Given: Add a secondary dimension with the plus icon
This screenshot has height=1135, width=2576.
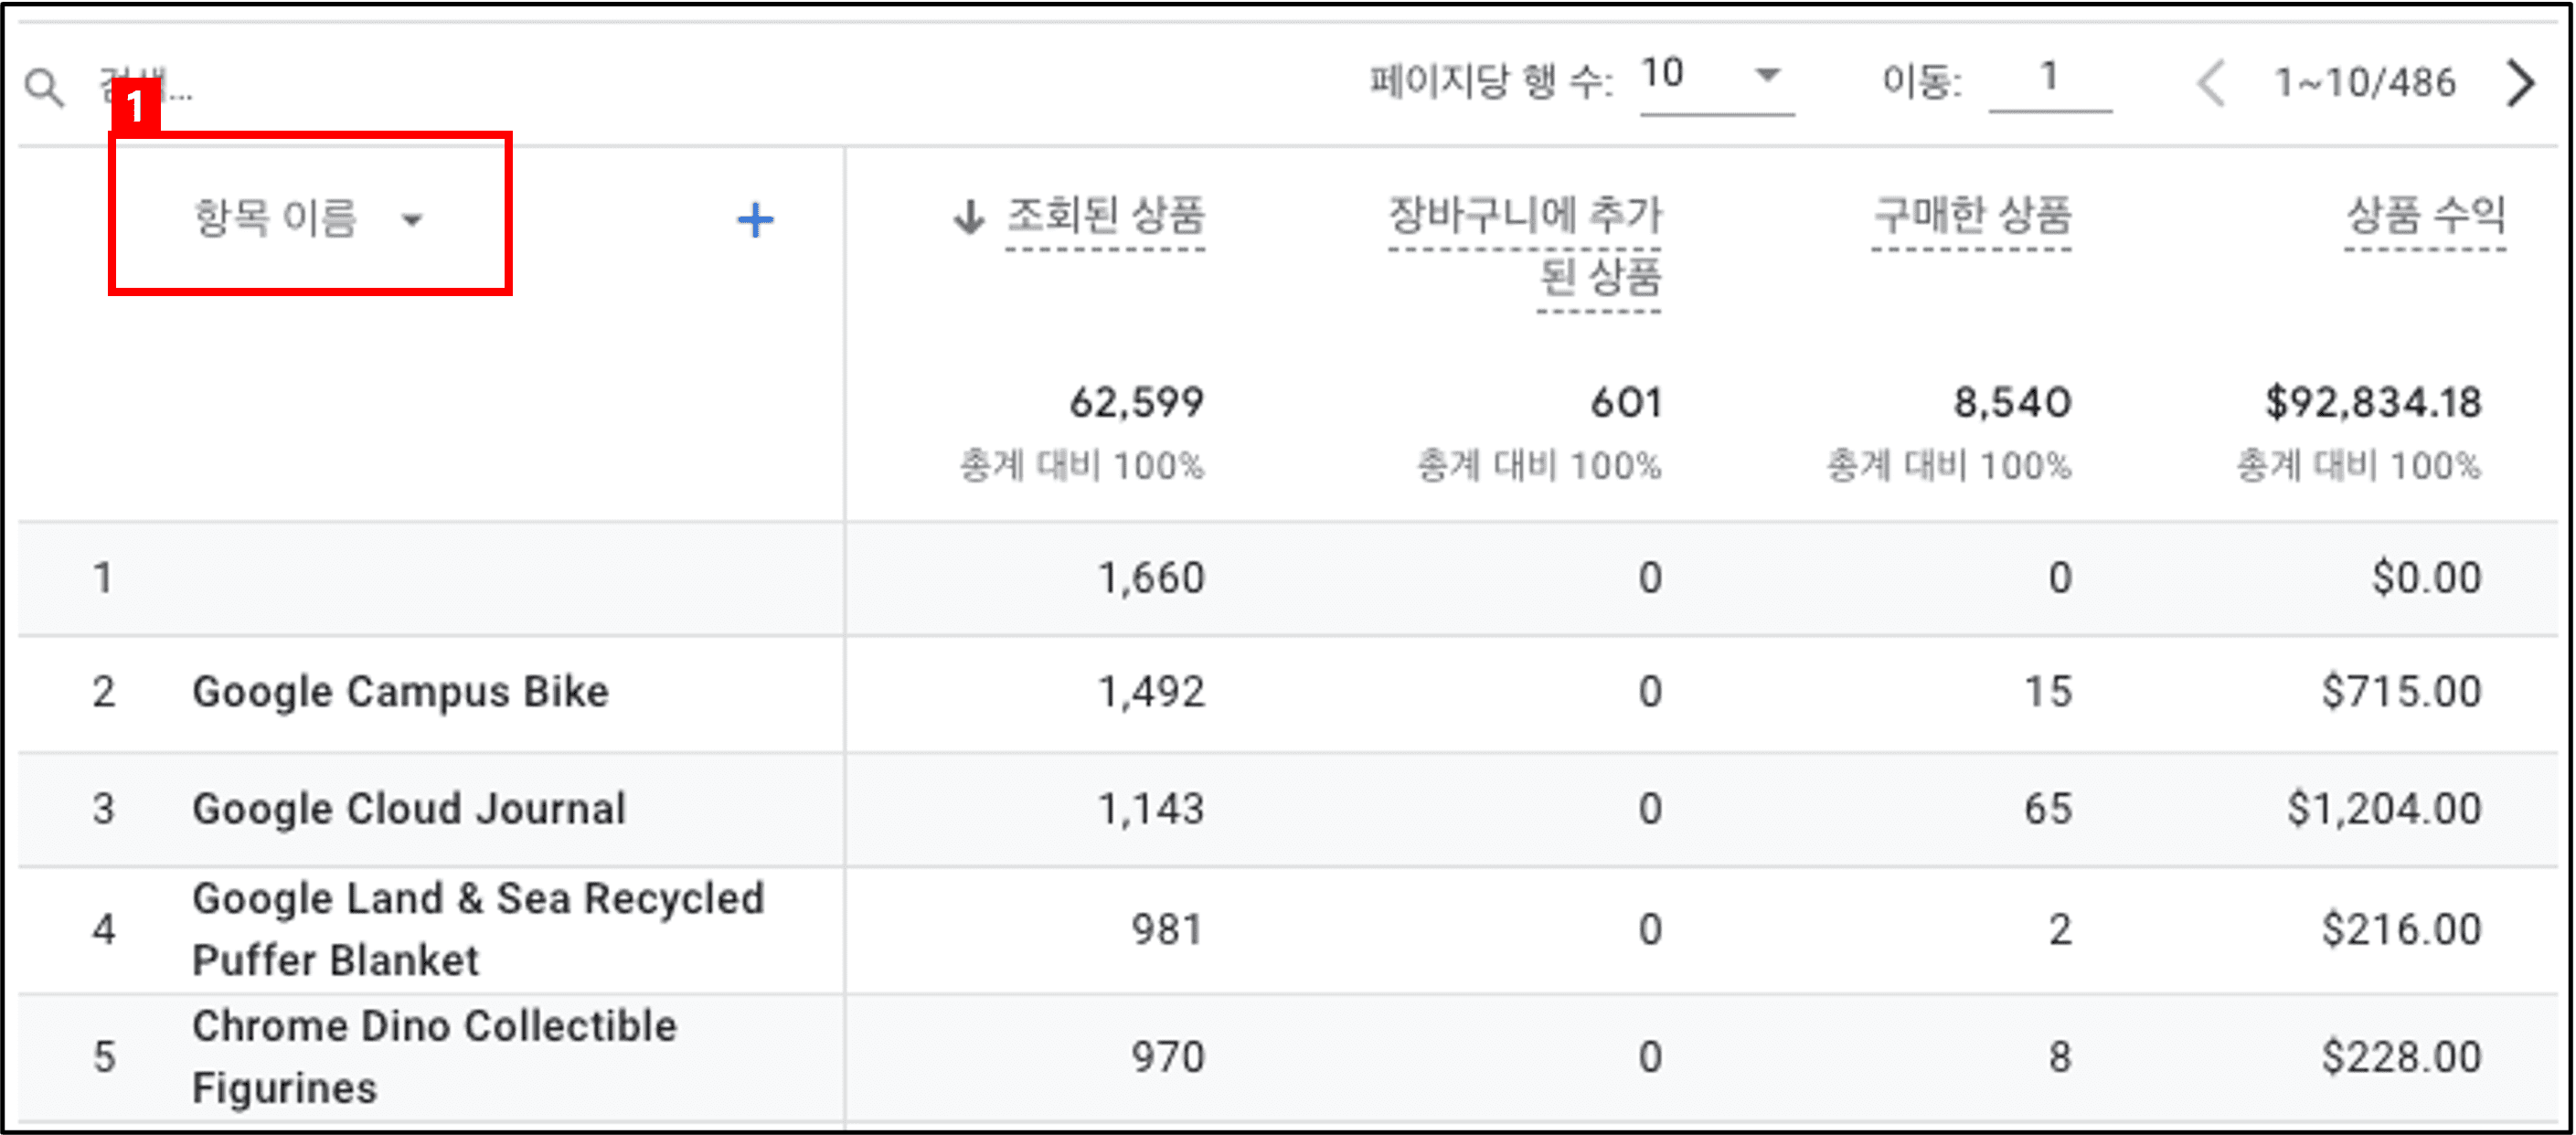Looking at the screenshot, I should 755,220.
